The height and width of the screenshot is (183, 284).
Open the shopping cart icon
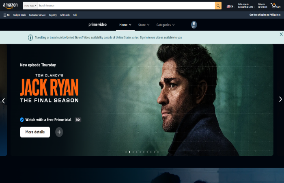[x=275, y=6]
